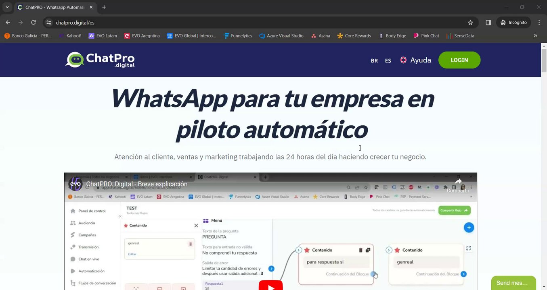Viewport: 547px width, 290px height.
Task: Click Panel de control in video sidebar
Action: point(88,211)
